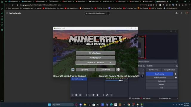Mute the audio mixer speaker icon in OBS

tap(122, 81)
